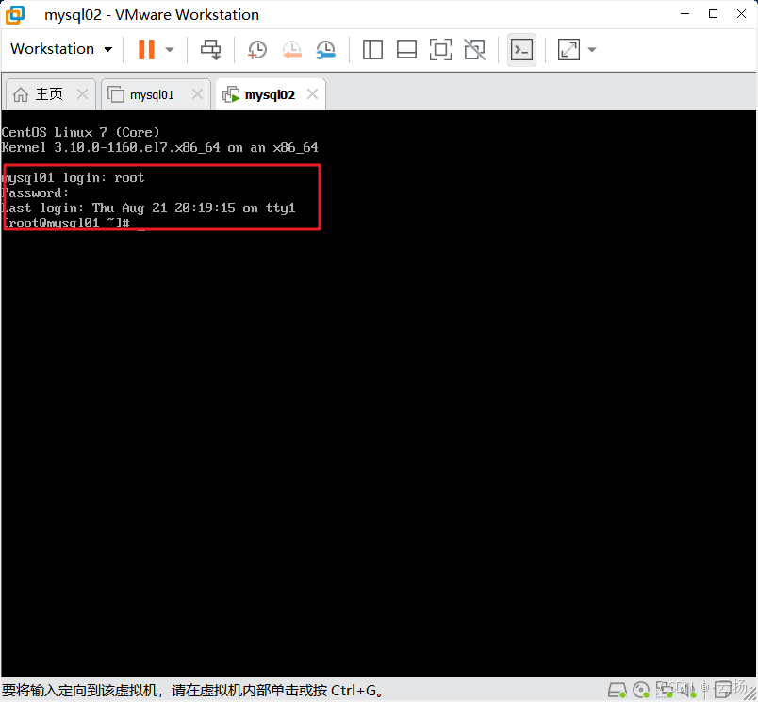
Task: Close the mysql02 tab
Action: tap(313, 93)
